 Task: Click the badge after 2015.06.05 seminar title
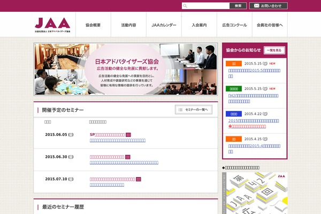pos(128,135)
